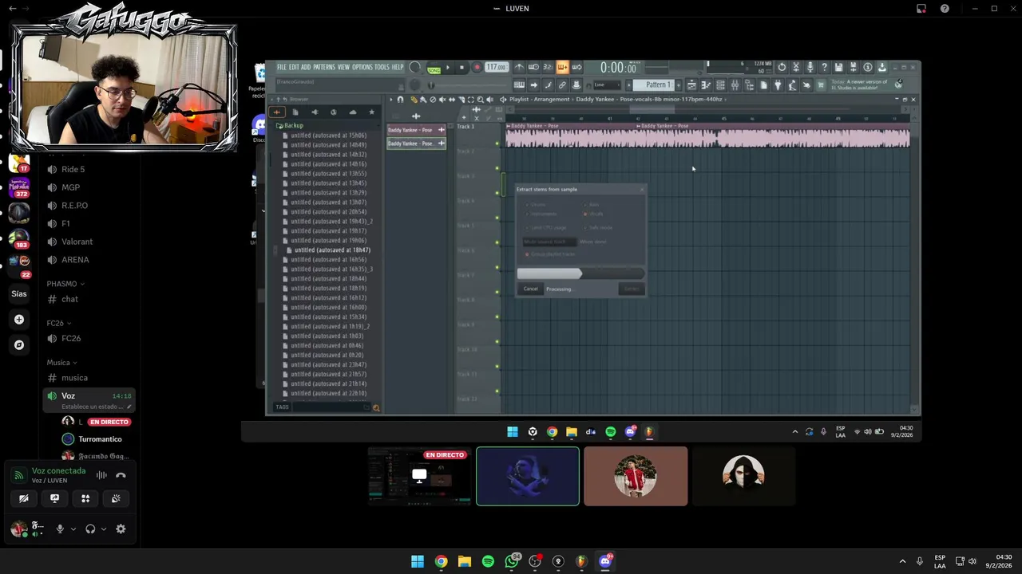The height and width of the screenshot is (574, 1022).
Task: Click the browser search magnifier icon
Action: tap(376, 407)
